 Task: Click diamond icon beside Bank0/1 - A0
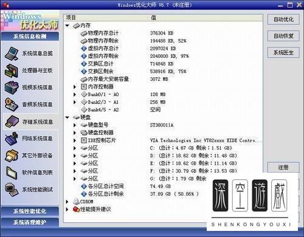(x=84, y=94)
